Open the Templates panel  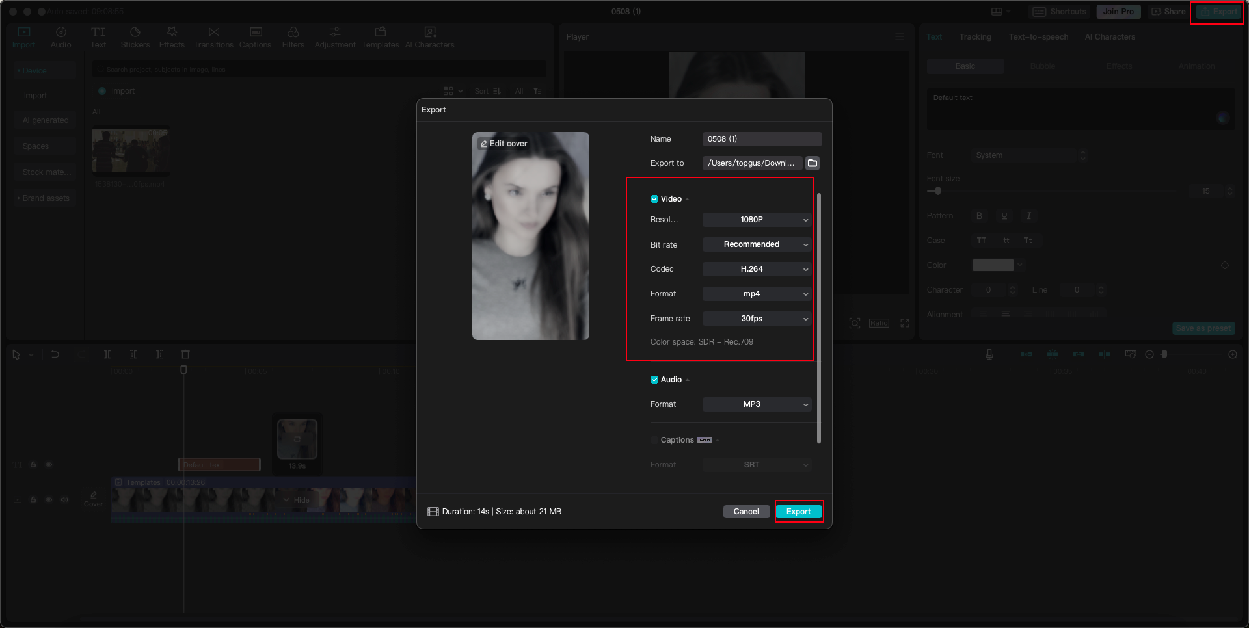coord(381,36)
